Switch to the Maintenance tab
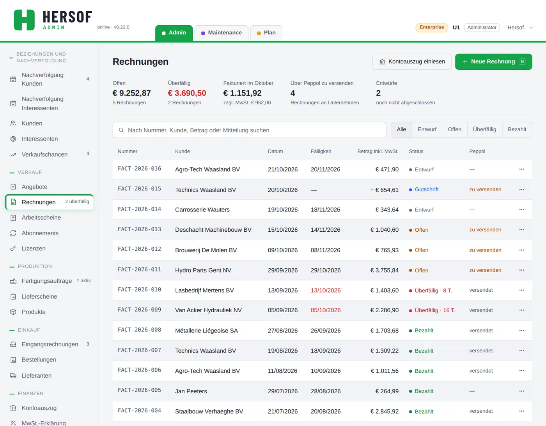Viewport: 546px width, 426px height. [221, 33]
